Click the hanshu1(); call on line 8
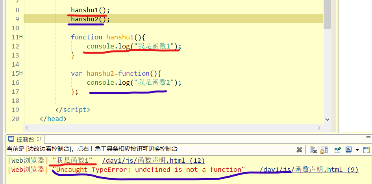This screenshot has height=184, width=372. pos(91,10)
